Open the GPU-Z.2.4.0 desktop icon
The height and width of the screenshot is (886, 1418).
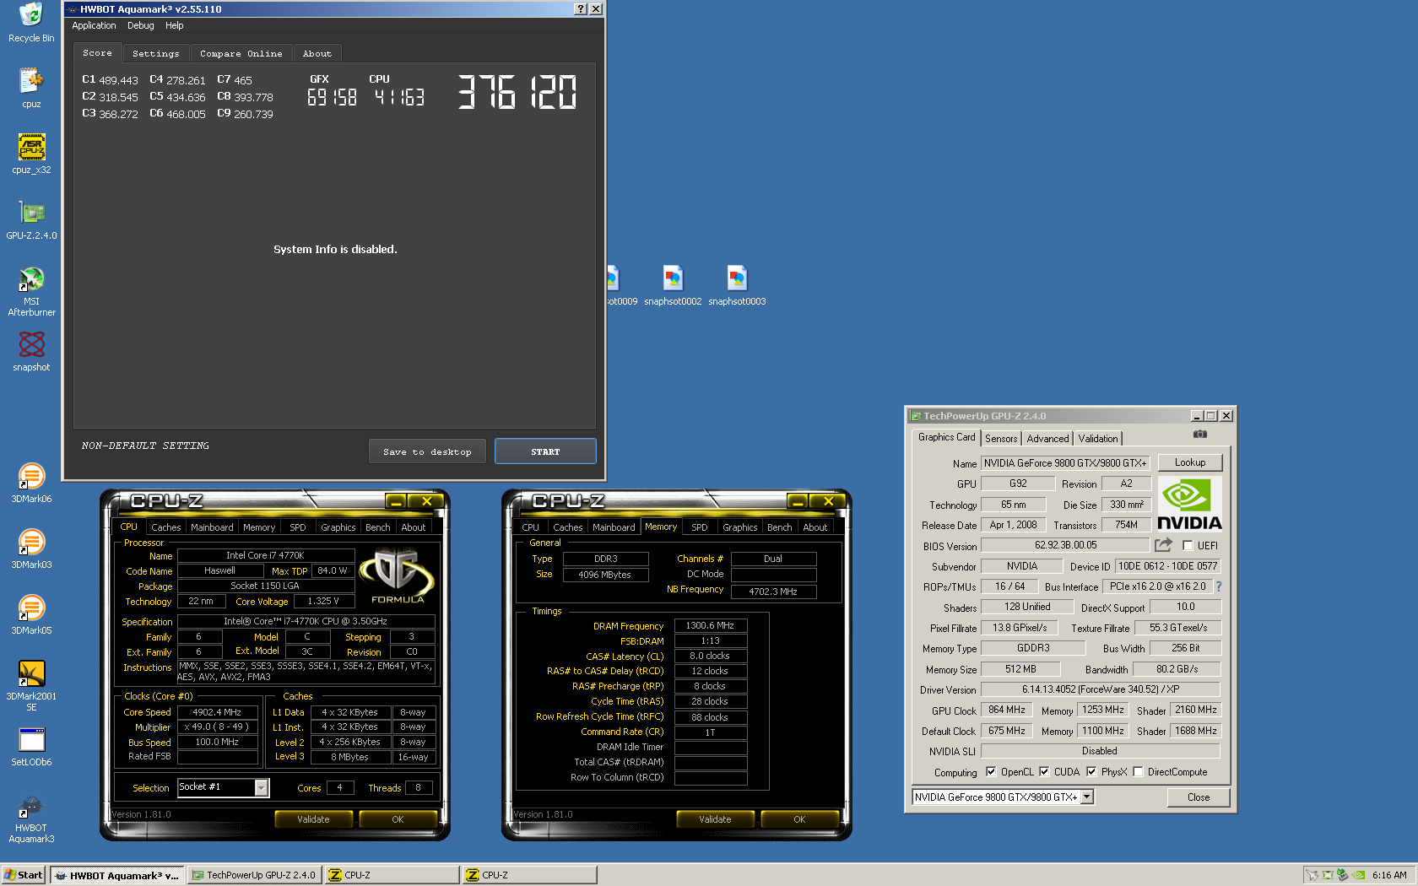(31, 219)
